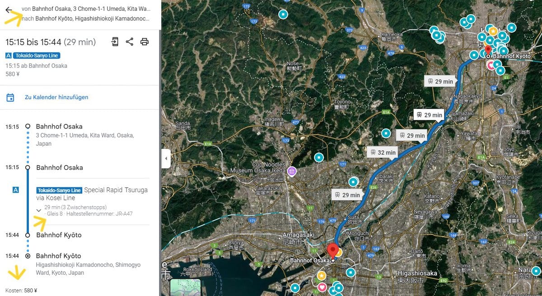Viewport: 542px width, 296px height.
Task: Click the 15:15 ab Bahnhof Osaka text
Action: (x=36, y=66)
